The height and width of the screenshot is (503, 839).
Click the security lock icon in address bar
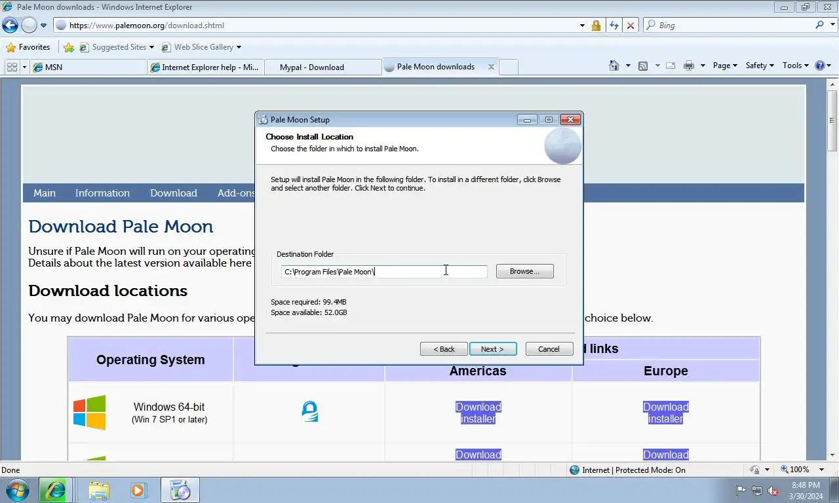596,26
